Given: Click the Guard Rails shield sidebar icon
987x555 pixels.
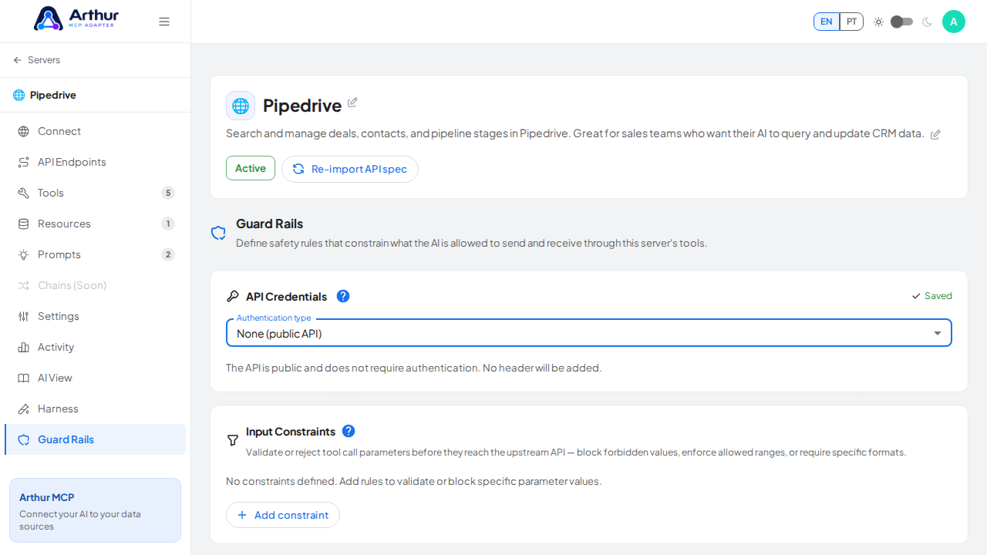Looking at the screenshot, I should pos(24,439).
